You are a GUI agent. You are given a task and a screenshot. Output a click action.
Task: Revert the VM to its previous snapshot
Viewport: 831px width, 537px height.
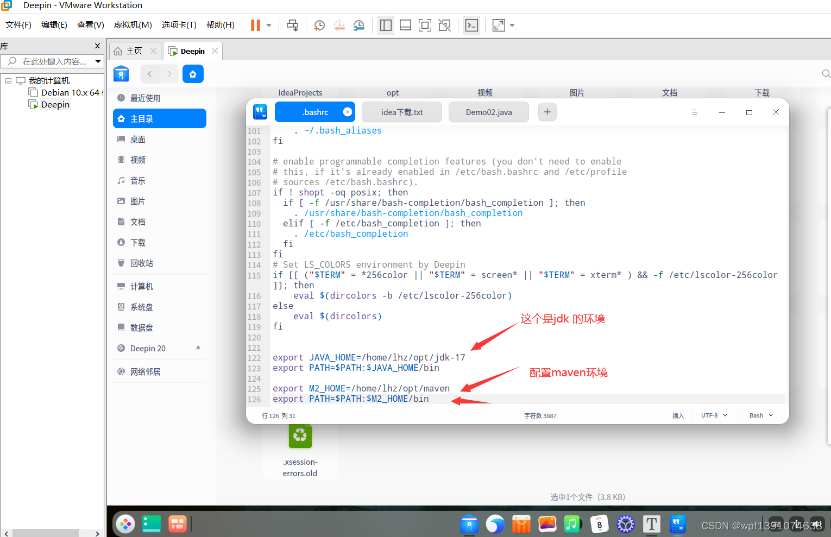pyautogui.click(x=339, y=26)
